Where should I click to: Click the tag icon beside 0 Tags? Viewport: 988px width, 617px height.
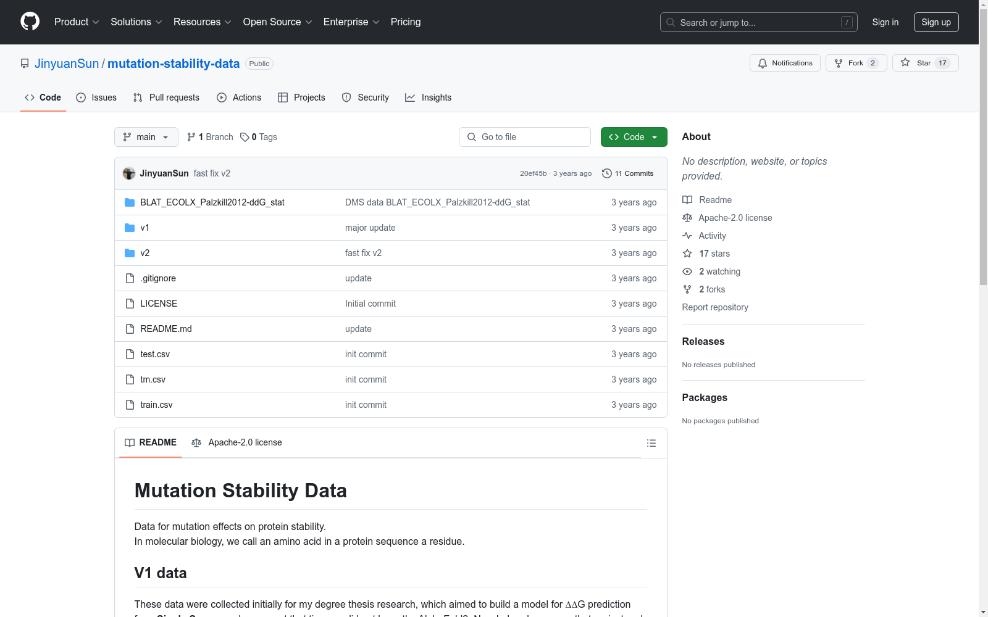245,137
